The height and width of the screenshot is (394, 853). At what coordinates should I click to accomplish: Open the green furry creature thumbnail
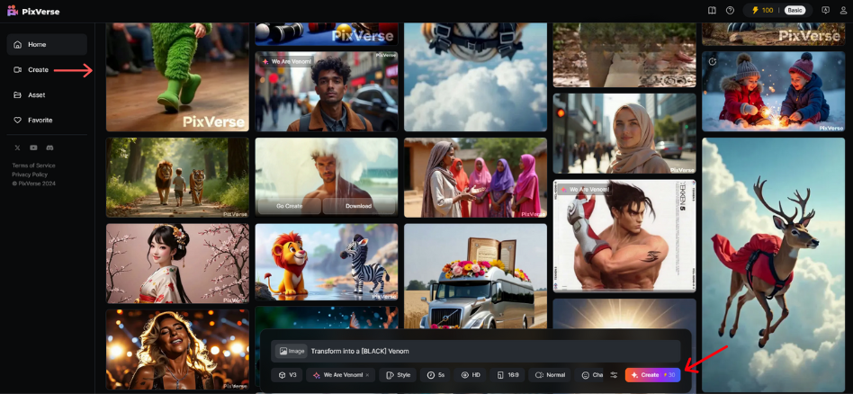(177, 76)
